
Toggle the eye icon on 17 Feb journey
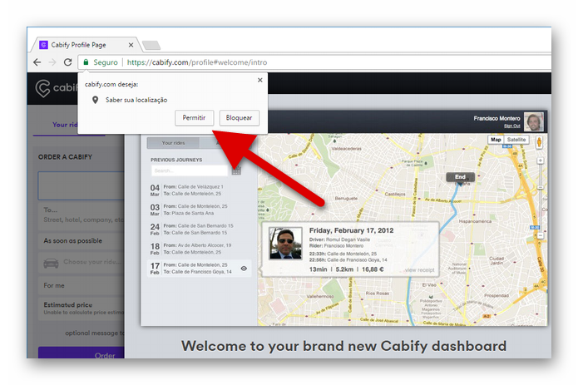pyautogui.click(x=244, y=269)
